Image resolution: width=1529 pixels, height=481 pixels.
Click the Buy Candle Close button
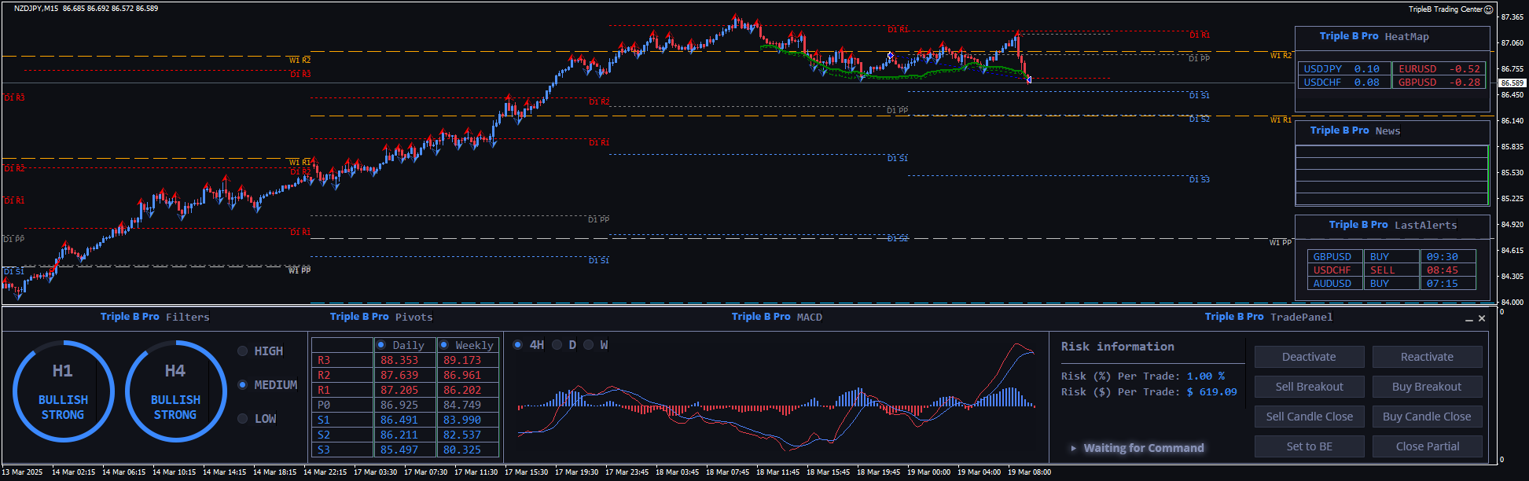(1427, 417)
